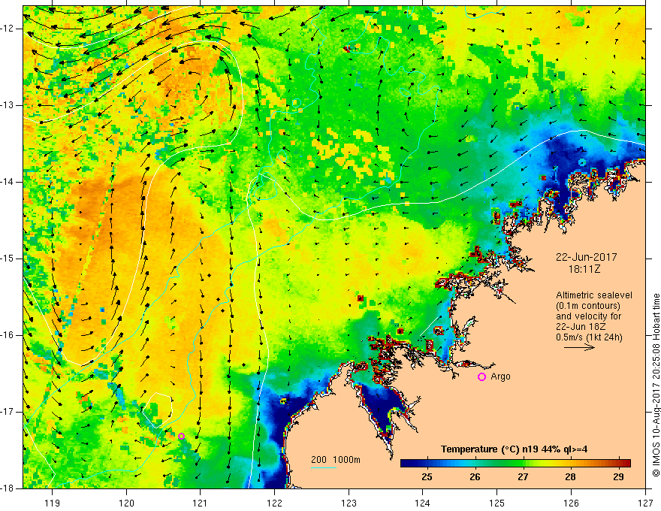Click longitude axis label "123"
The width and height of the screenshot is (661, 511).
click(349, 503)
